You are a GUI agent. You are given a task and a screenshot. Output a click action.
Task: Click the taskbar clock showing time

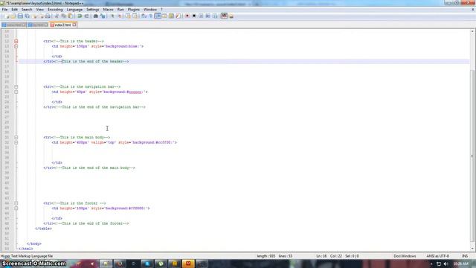click(x=460, y=264)
